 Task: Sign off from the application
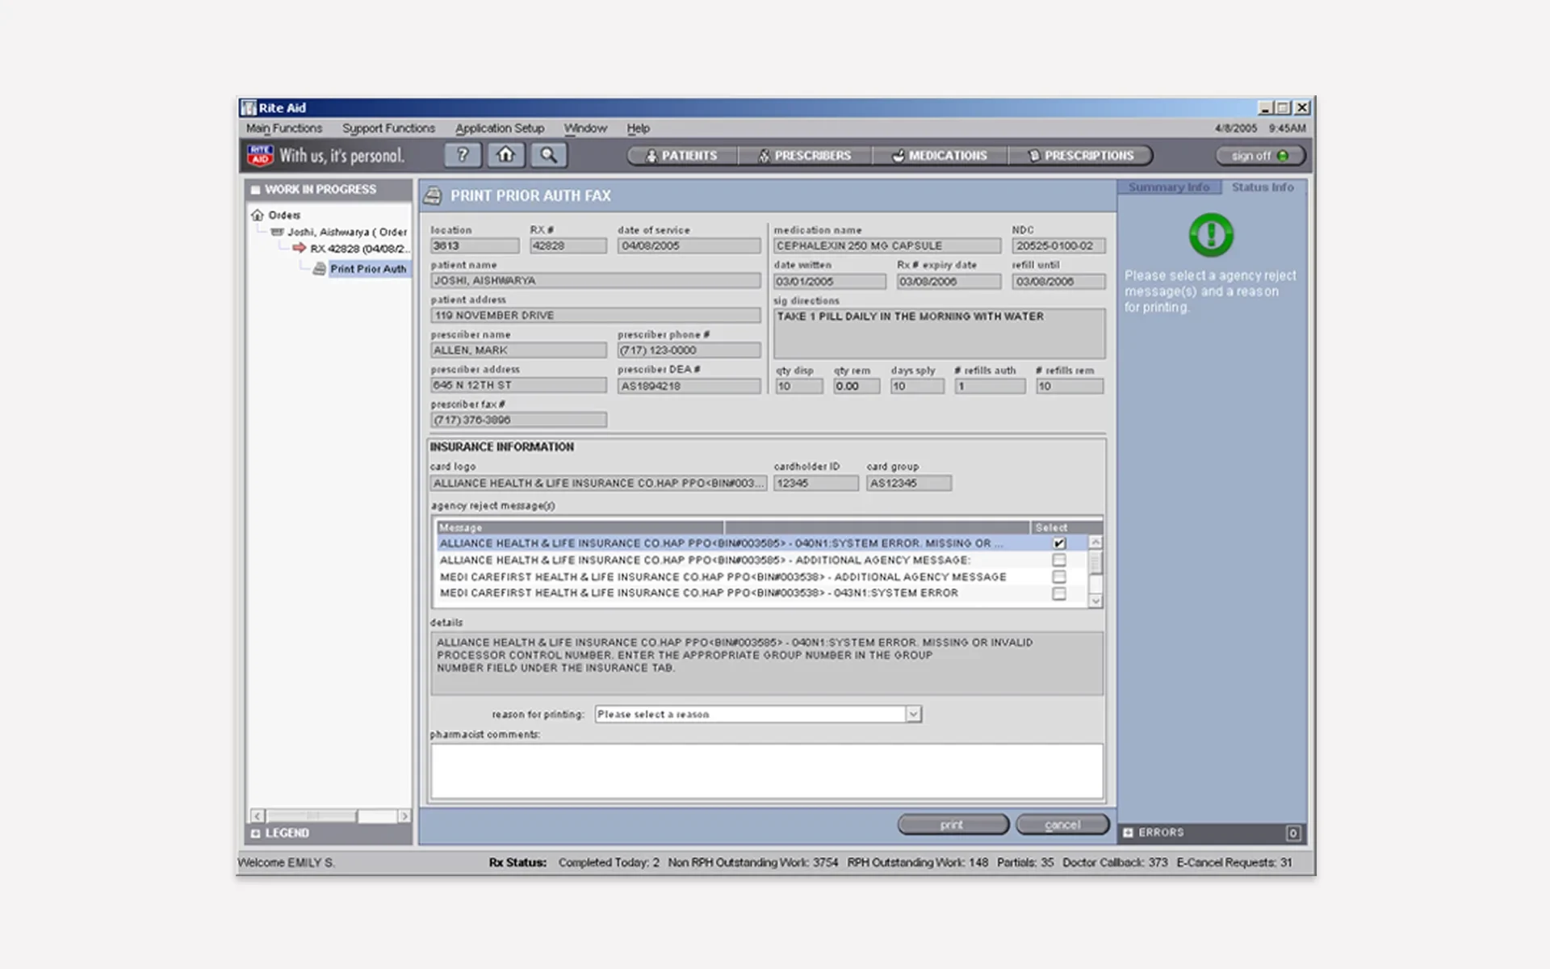click(x=1260, y=156)
